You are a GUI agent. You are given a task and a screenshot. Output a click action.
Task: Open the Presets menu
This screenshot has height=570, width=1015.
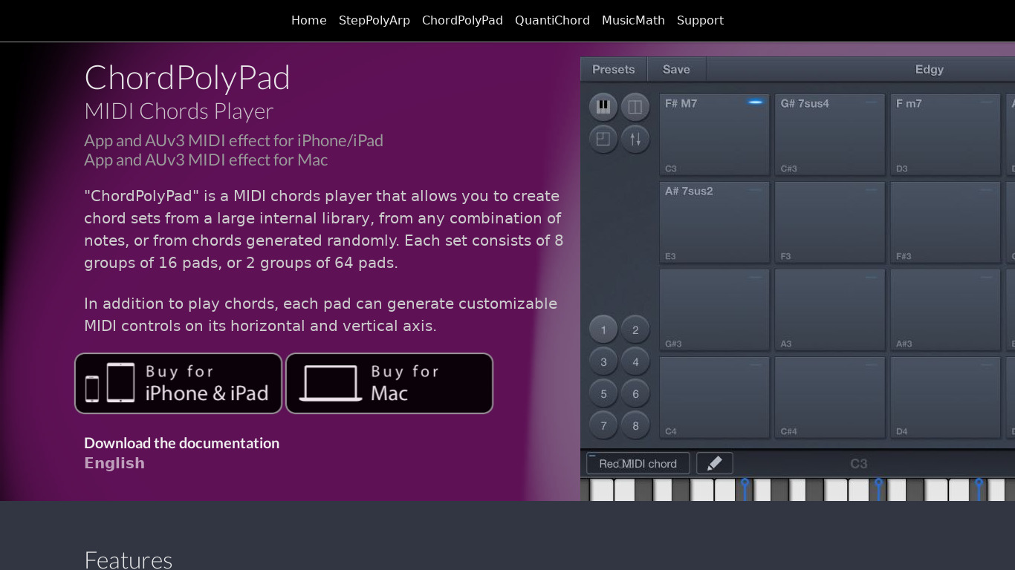tap(614, 69)
